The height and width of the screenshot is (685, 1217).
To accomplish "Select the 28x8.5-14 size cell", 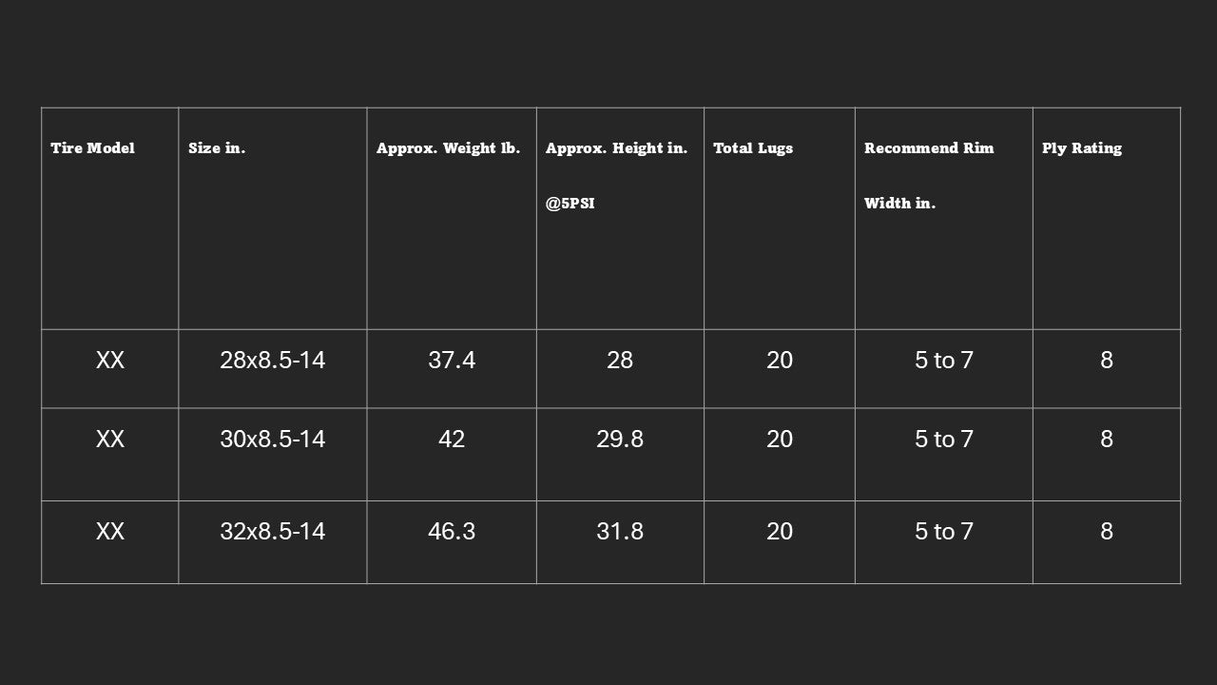I will coord(272,361).
